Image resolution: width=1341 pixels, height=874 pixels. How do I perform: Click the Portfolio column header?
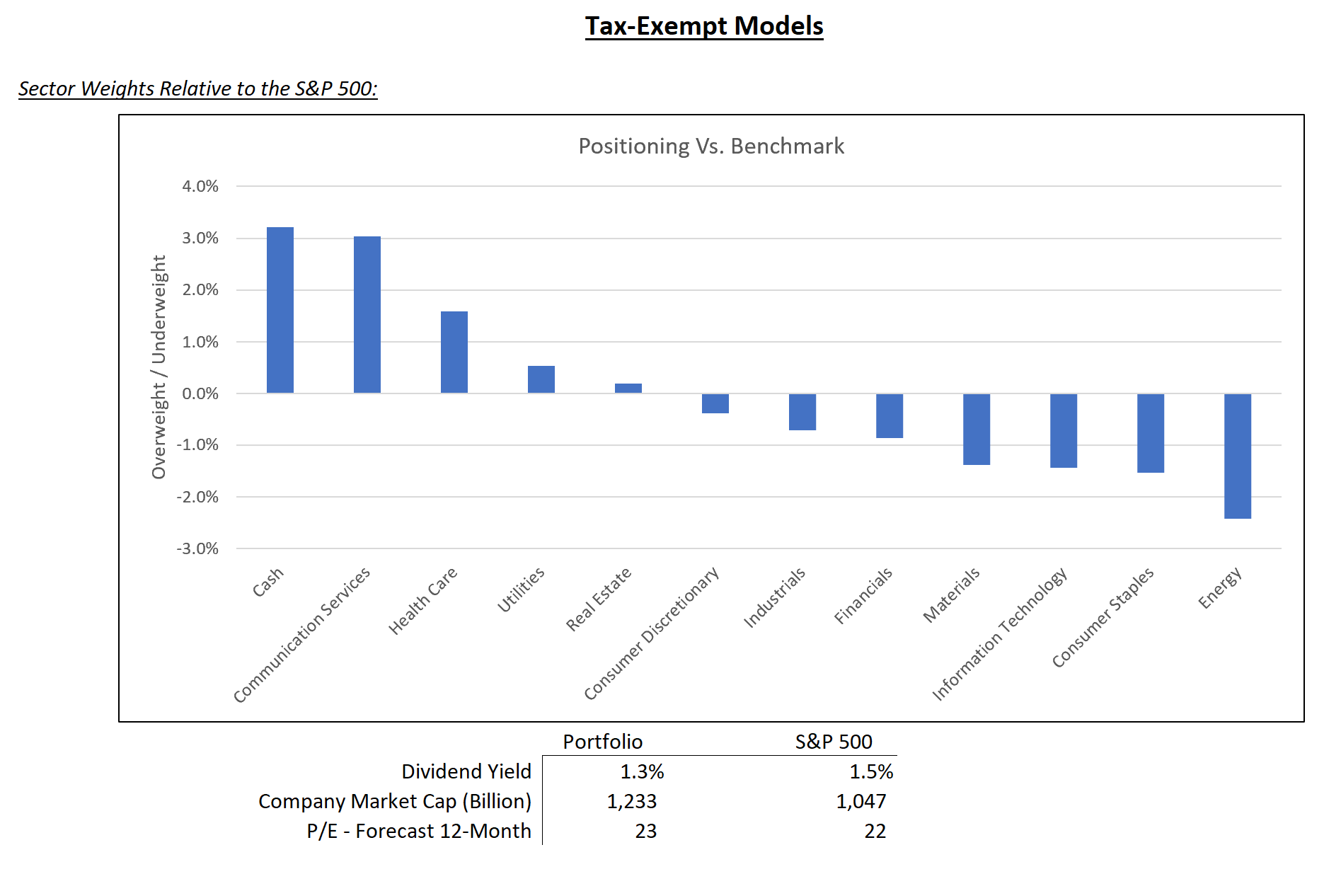tap(602, 742)
